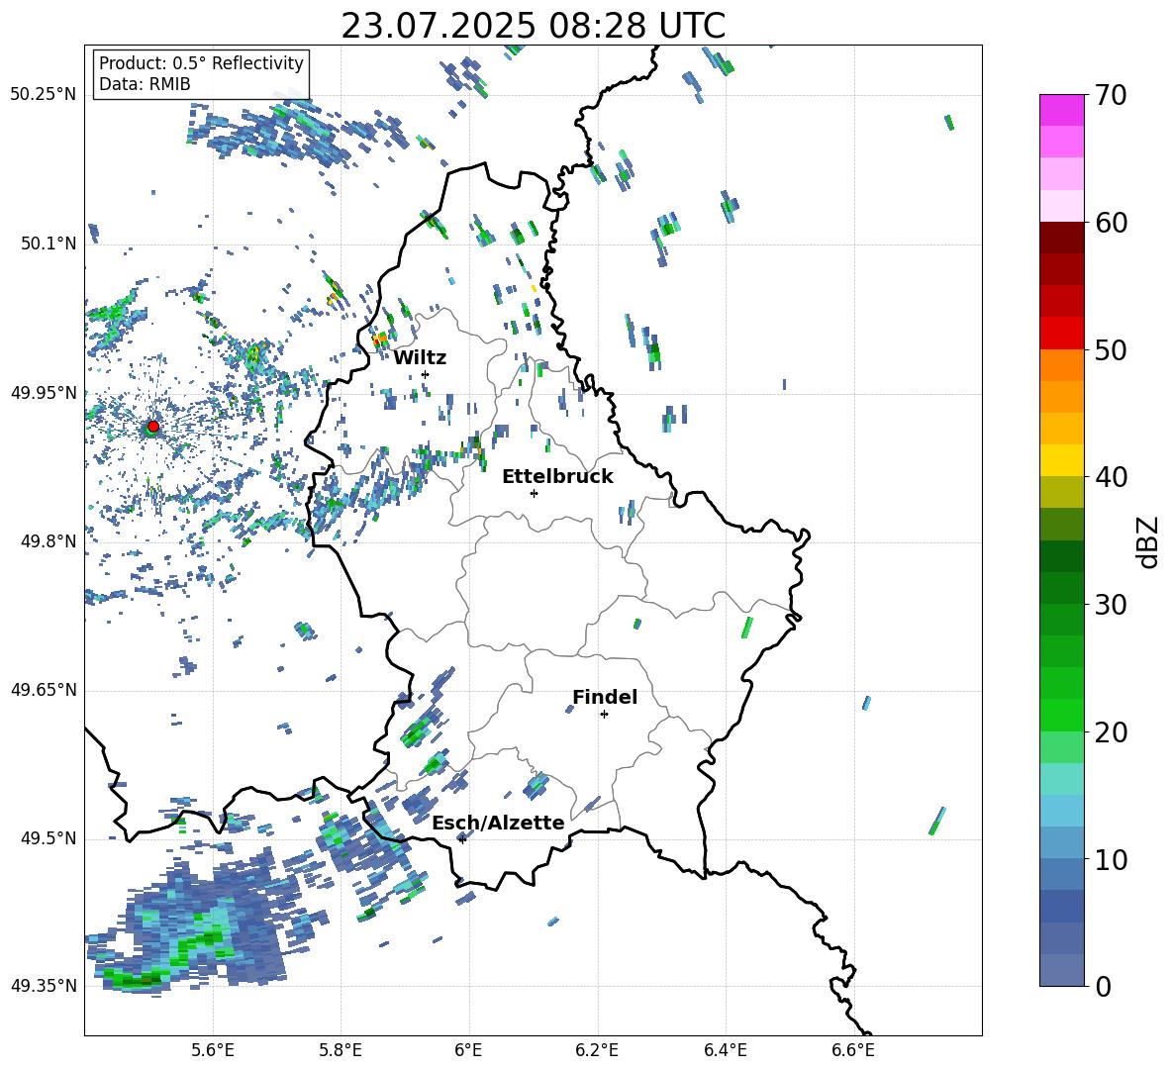Click the 5.8°E longitude label
The height and width of the screenshot is (1070, 1172).
(341, 1050)
